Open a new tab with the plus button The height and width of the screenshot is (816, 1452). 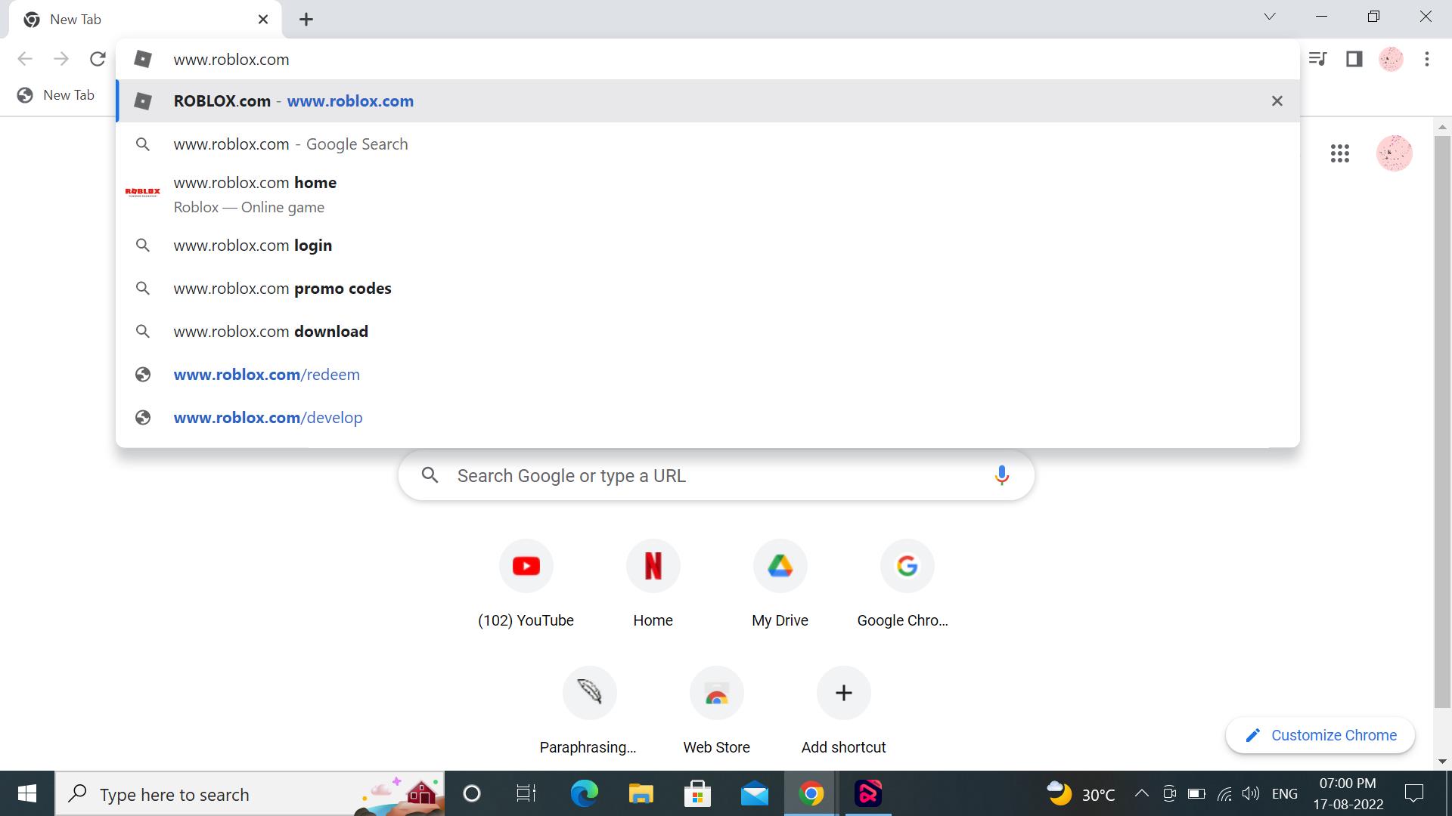306,20
